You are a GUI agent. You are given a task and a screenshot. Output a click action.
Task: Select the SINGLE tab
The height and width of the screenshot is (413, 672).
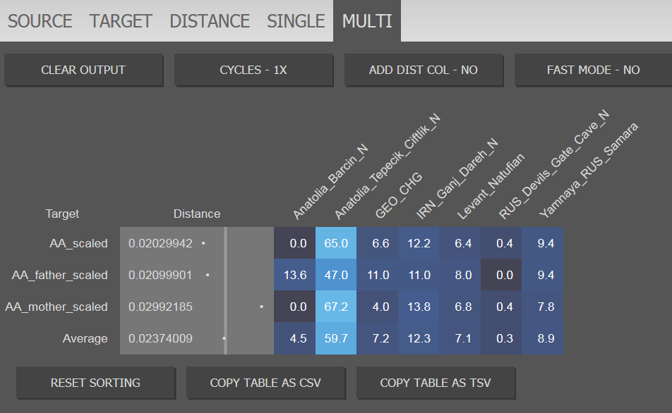point(296,21)
